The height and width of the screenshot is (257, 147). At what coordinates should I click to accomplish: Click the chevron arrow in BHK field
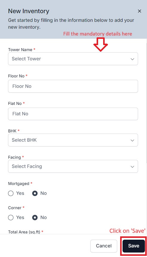coord(132,140)
